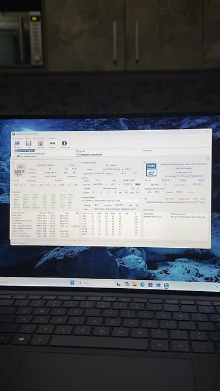Select Центральные процессоры in the tree
Image resolution: width=220 pixels, height=391 pixels.
pos(32,153)
